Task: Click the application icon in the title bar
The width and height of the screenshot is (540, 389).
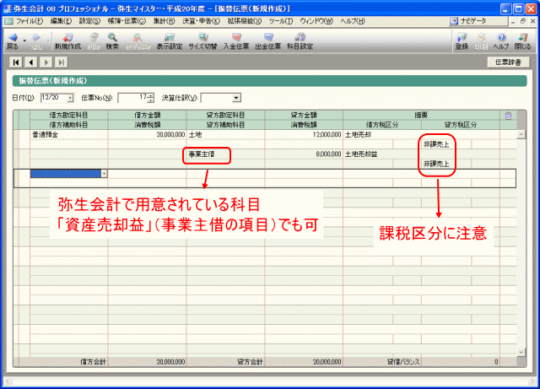Action: pyautogui.click(x=8, y=8)
